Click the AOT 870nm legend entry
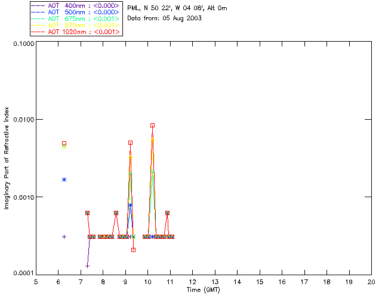This screenshot has height=305, width=382. coord(76,25)
